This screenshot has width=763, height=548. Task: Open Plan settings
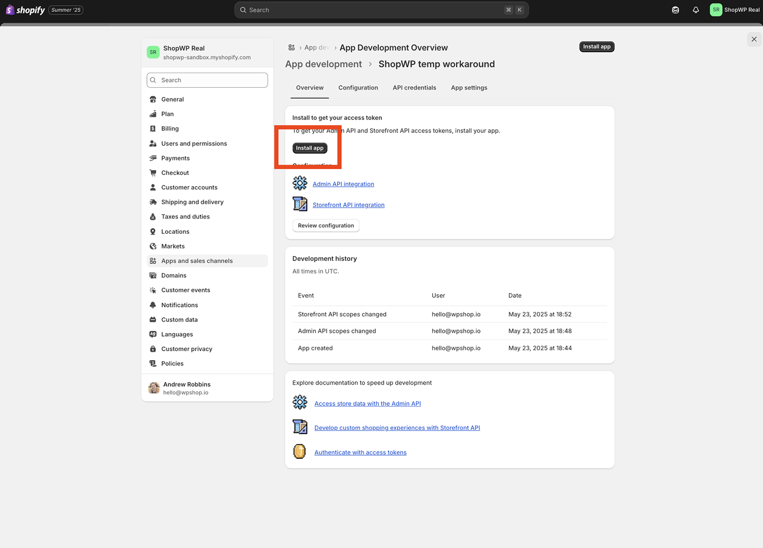207,114
